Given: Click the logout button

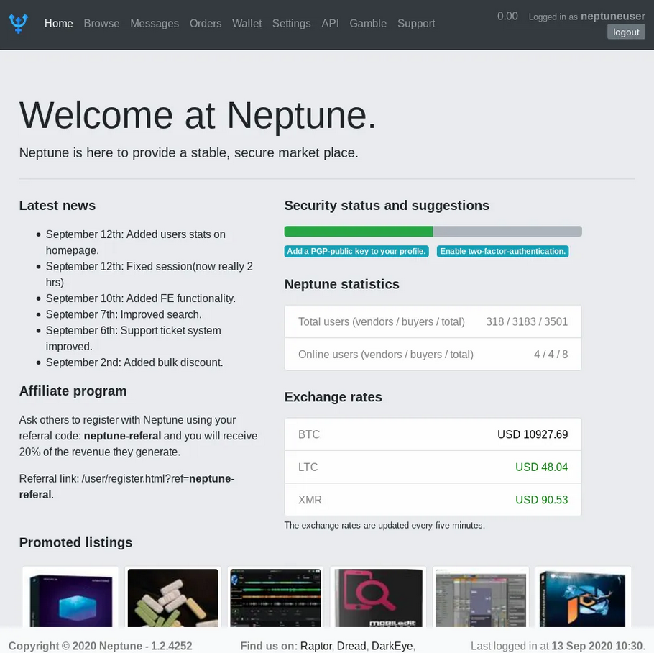Looking at the screenshot, I should tap(625, 32).
